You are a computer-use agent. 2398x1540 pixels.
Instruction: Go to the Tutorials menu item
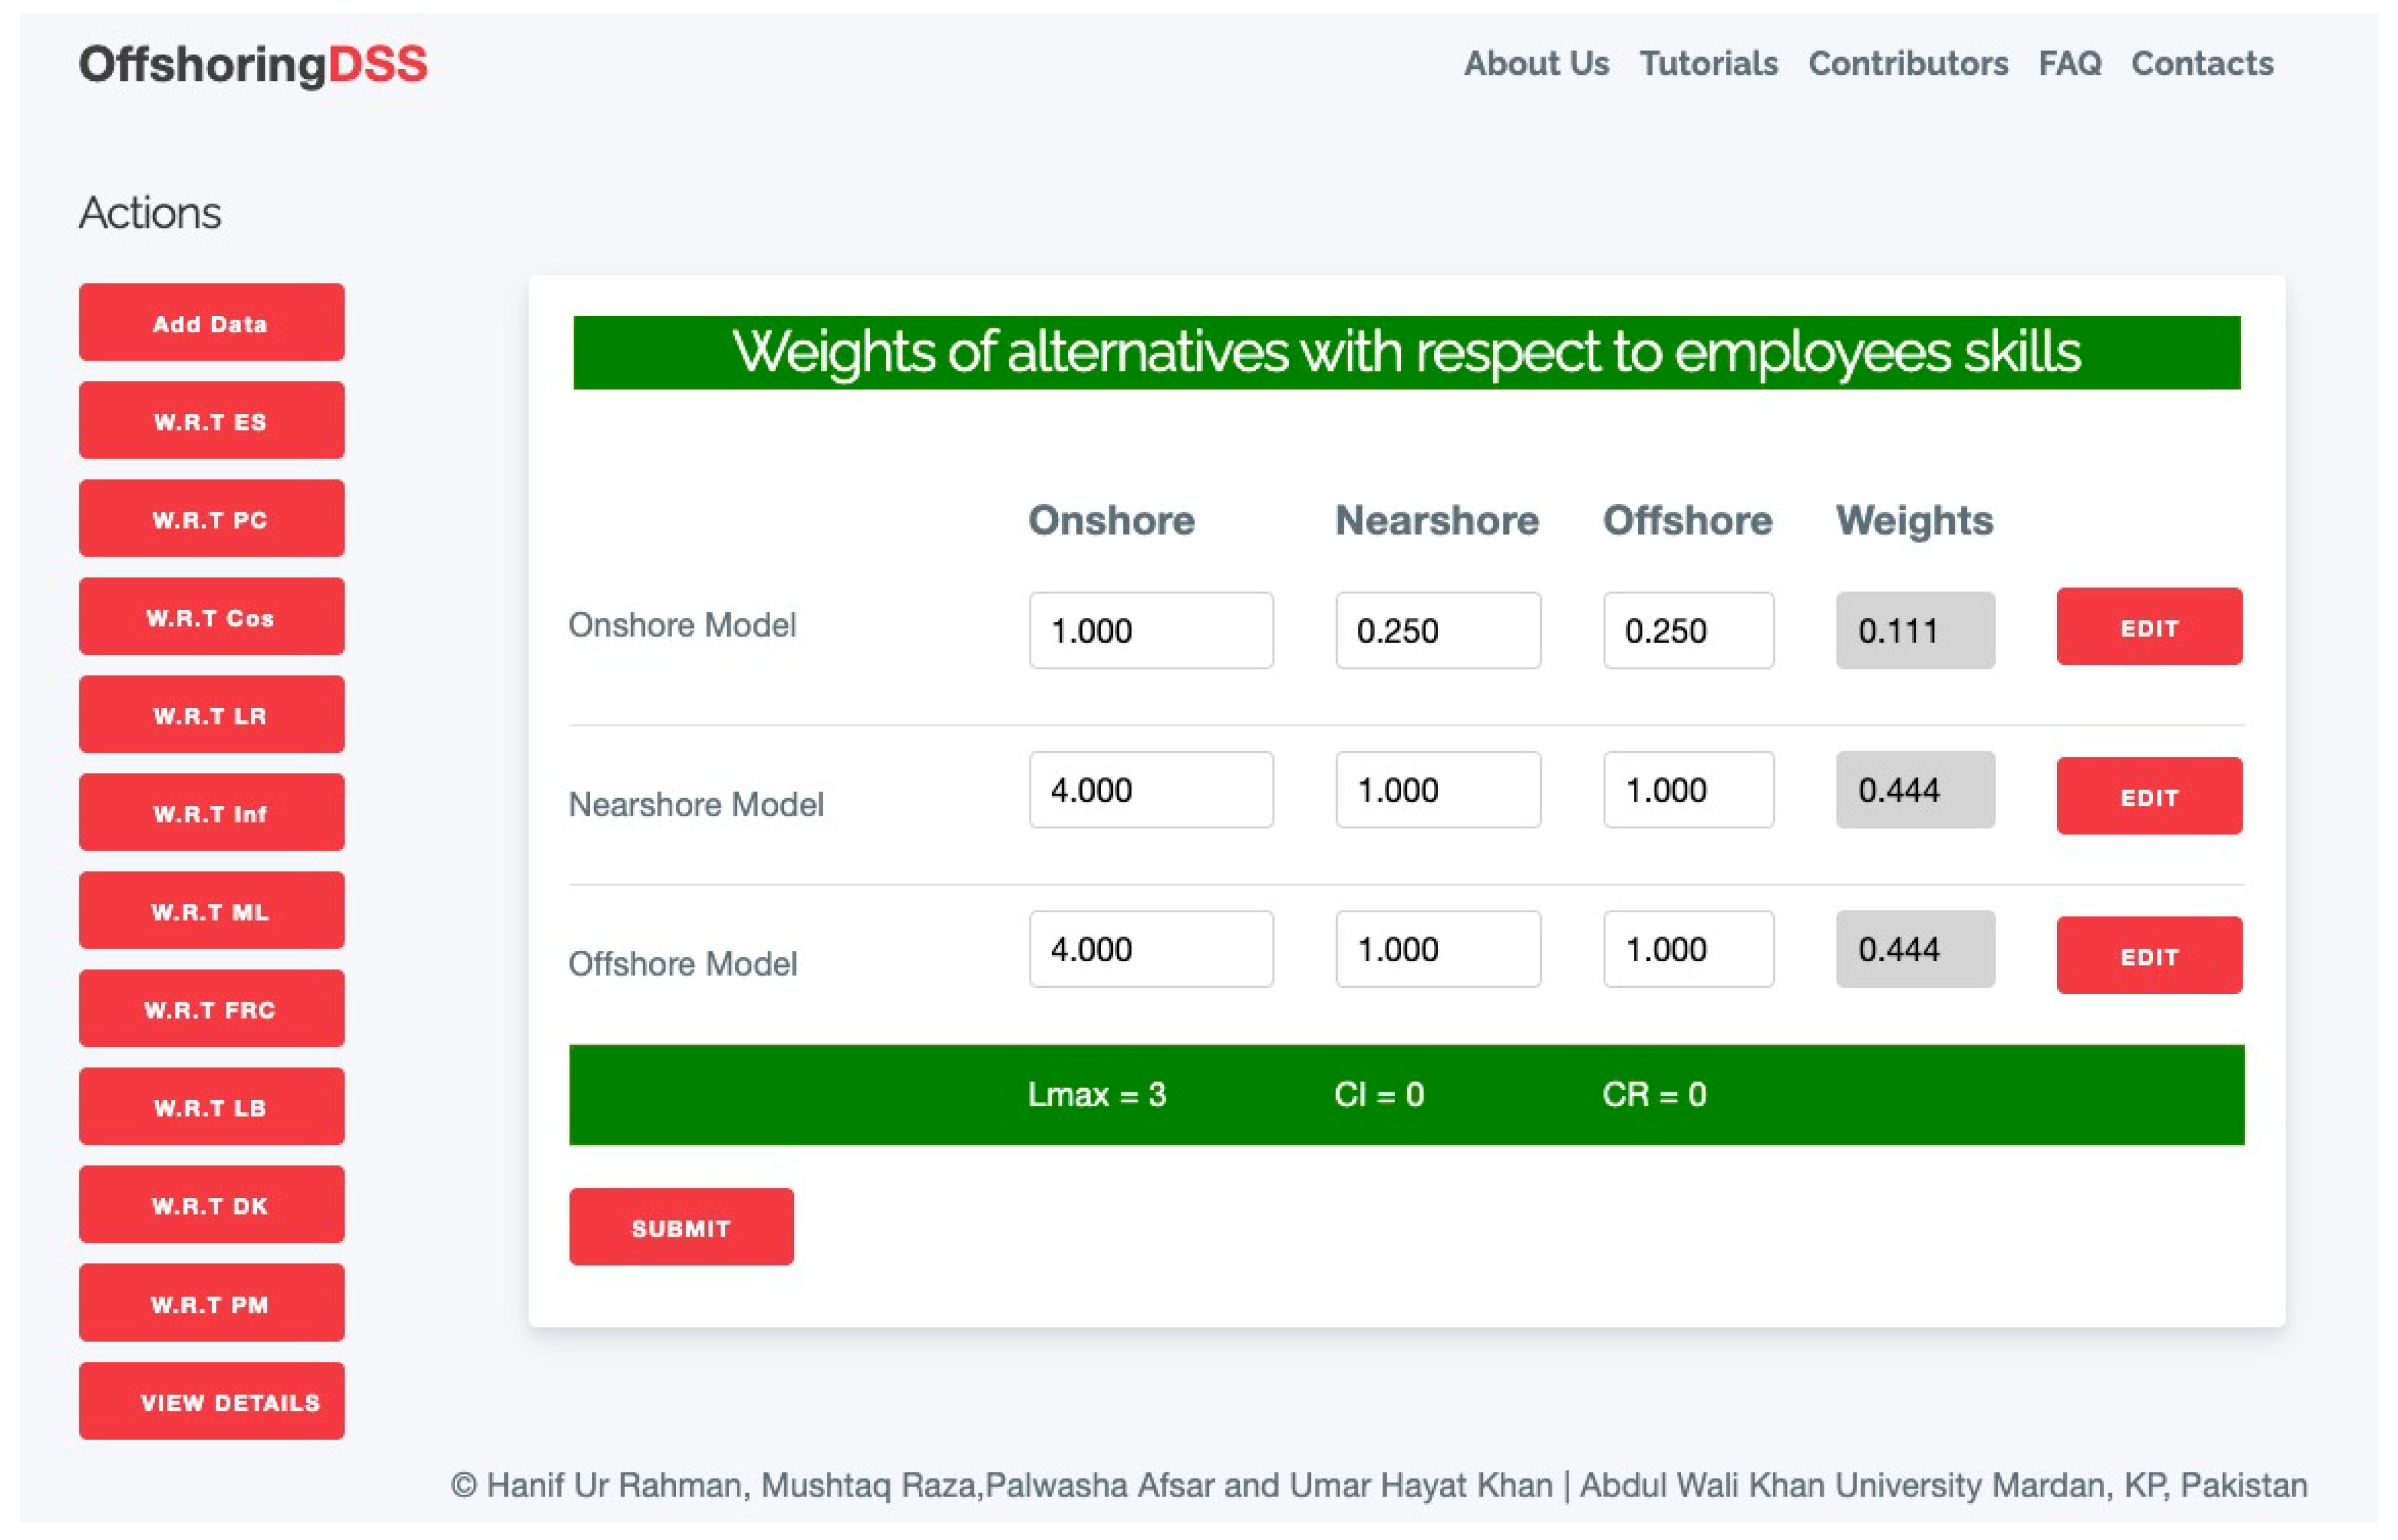pos(1708,64)
